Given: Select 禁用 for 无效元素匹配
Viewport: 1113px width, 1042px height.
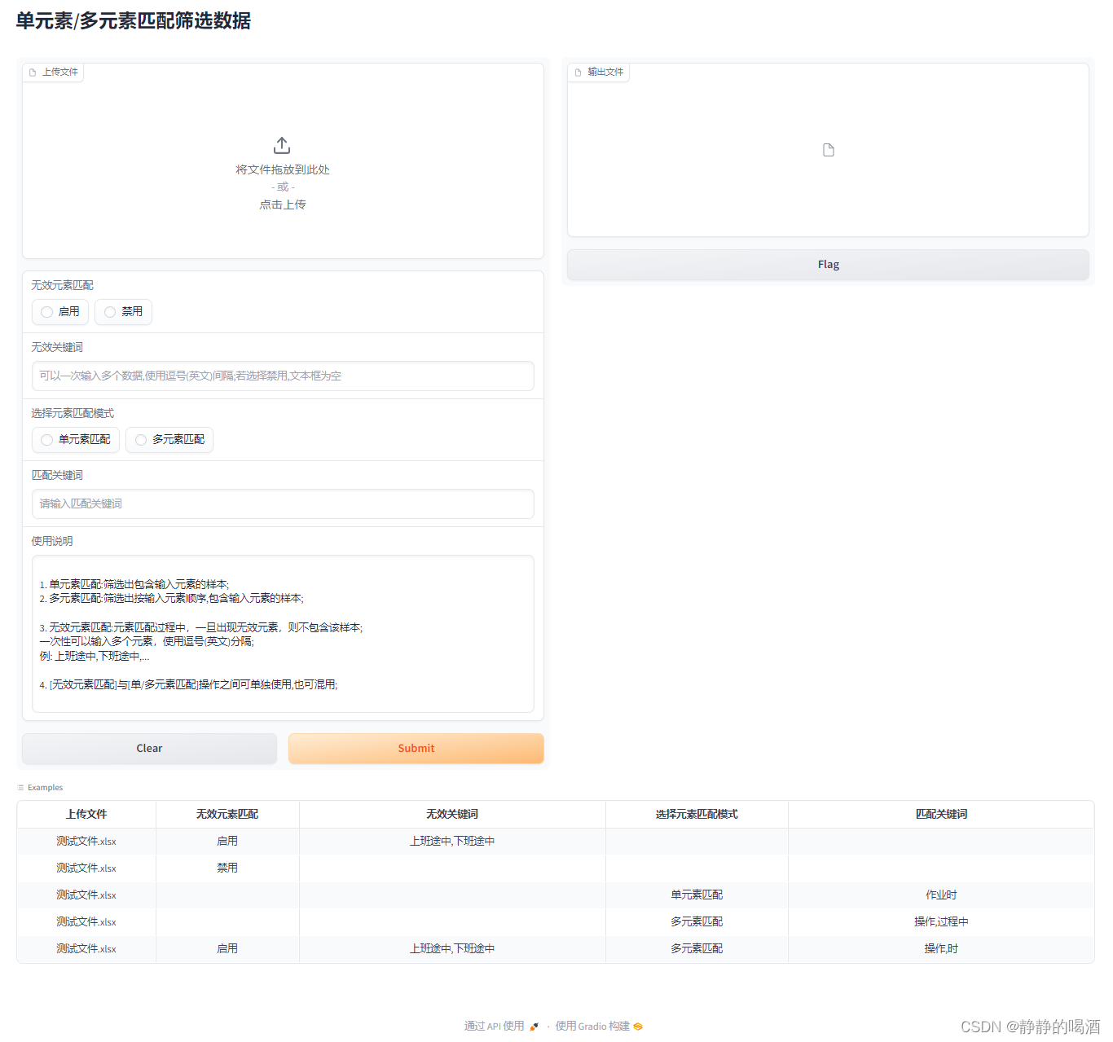Looking at the screenshot, I should coord(123,312).
